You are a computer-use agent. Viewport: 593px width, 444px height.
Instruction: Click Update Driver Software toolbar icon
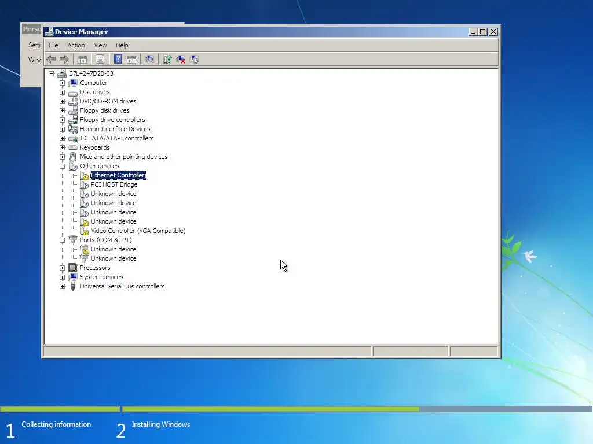point(167,60)
